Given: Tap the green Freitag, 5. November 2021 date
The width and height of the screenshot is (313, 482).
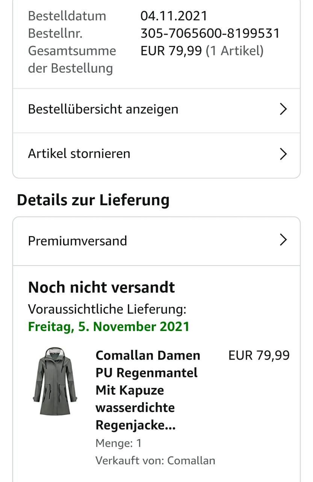Looking at the screenshot, I should (109, 326).
